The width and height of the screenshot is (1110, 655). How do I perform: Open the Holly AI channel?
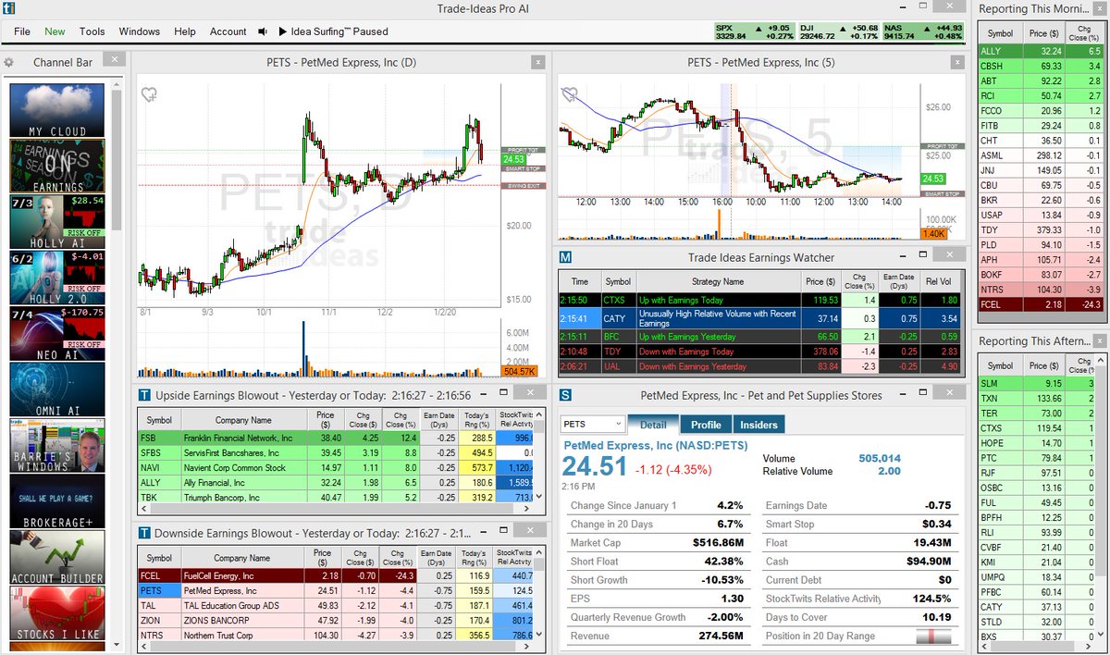[x=57, y=222]
